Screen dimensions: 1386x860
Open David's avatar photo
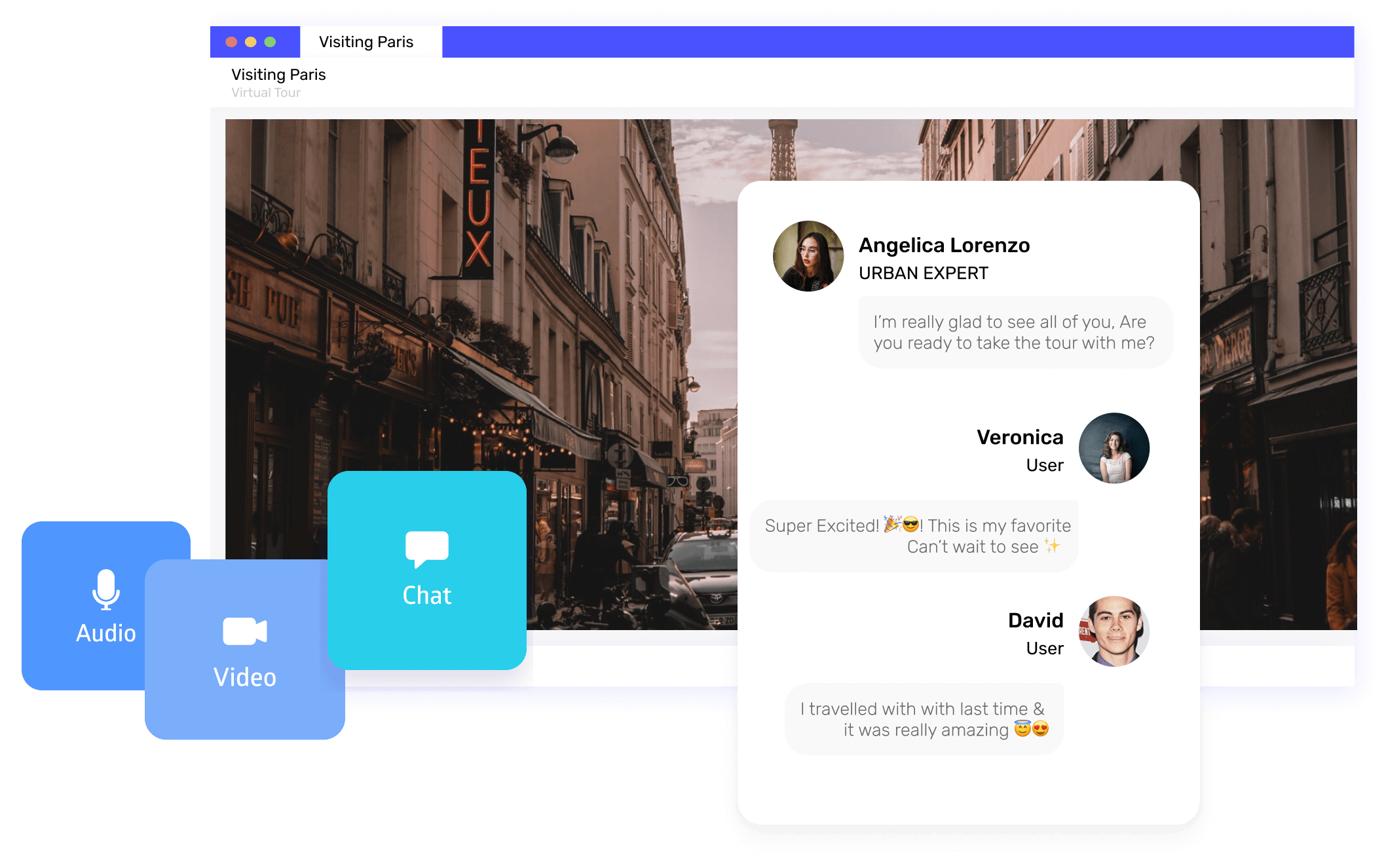point(1114,631)
